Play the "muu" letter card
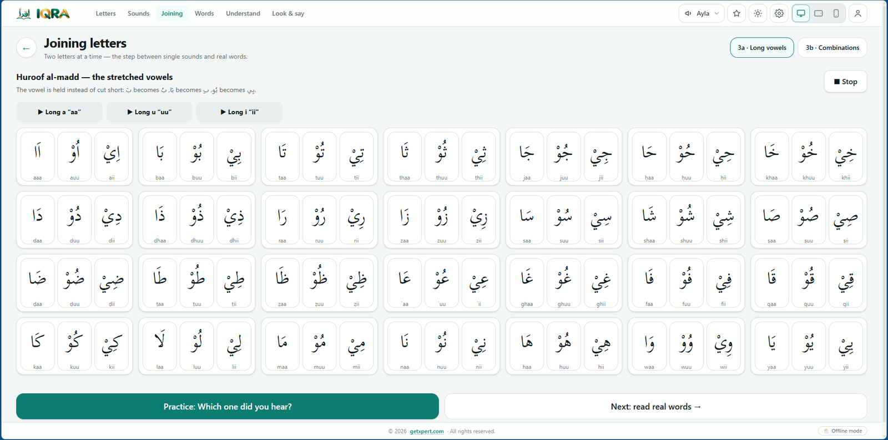 (x=319, y=346)
